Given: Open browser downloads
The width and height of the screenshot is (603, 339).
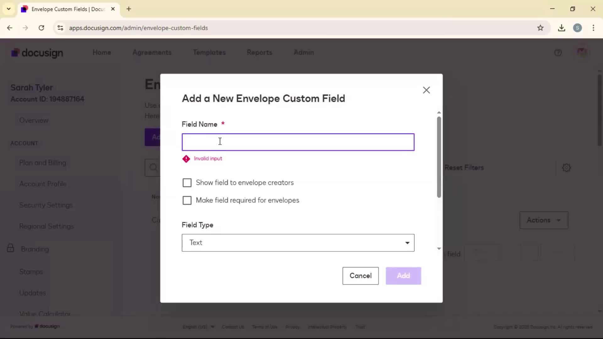Looking at the screenshot, I should [562, 28].
